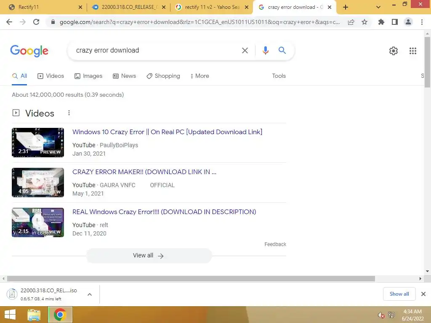Open Windows Start menu
This screenshot has height=323, width=431.
coord(10,315)
